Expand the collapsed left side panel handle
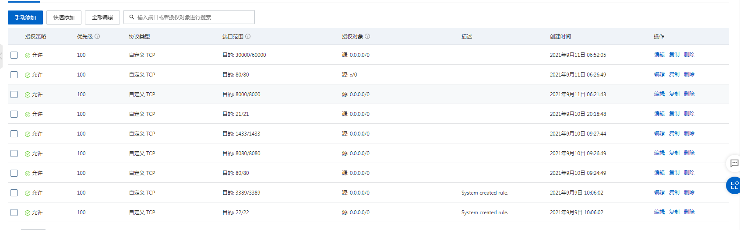 click(1, 56)
